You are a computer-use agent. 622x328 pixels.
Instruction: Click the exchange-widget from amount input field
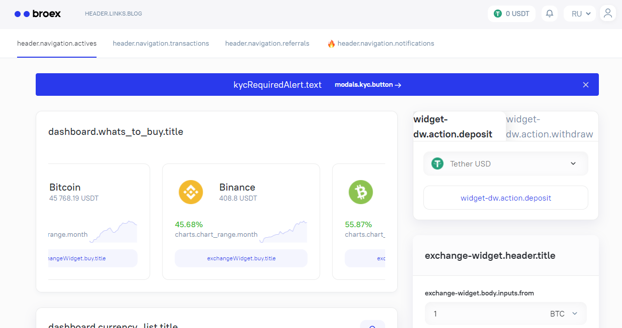tap(485, 314)
